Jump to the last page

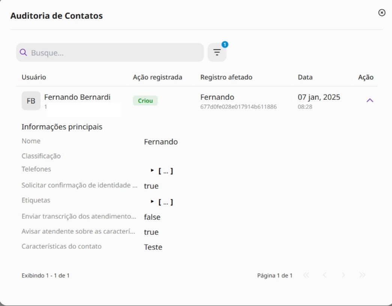point(362,275)
